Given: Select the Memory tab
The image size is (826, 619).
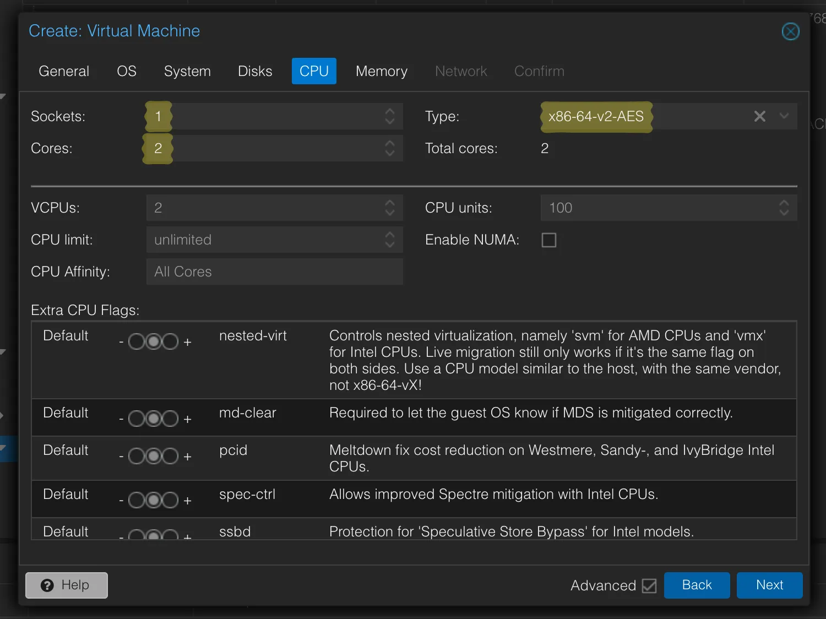Looking at the screenshot, I should (382, 71).
